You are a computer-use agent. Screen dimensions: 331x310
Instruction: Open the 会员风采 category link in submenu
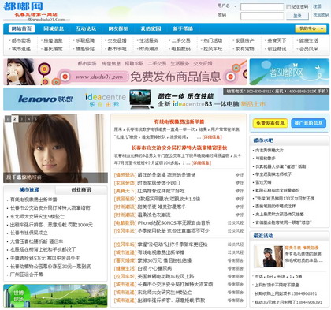click(x=309, y=49)
